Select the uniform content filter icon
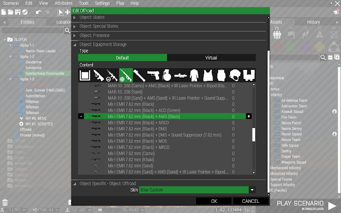 coord(194,75)
